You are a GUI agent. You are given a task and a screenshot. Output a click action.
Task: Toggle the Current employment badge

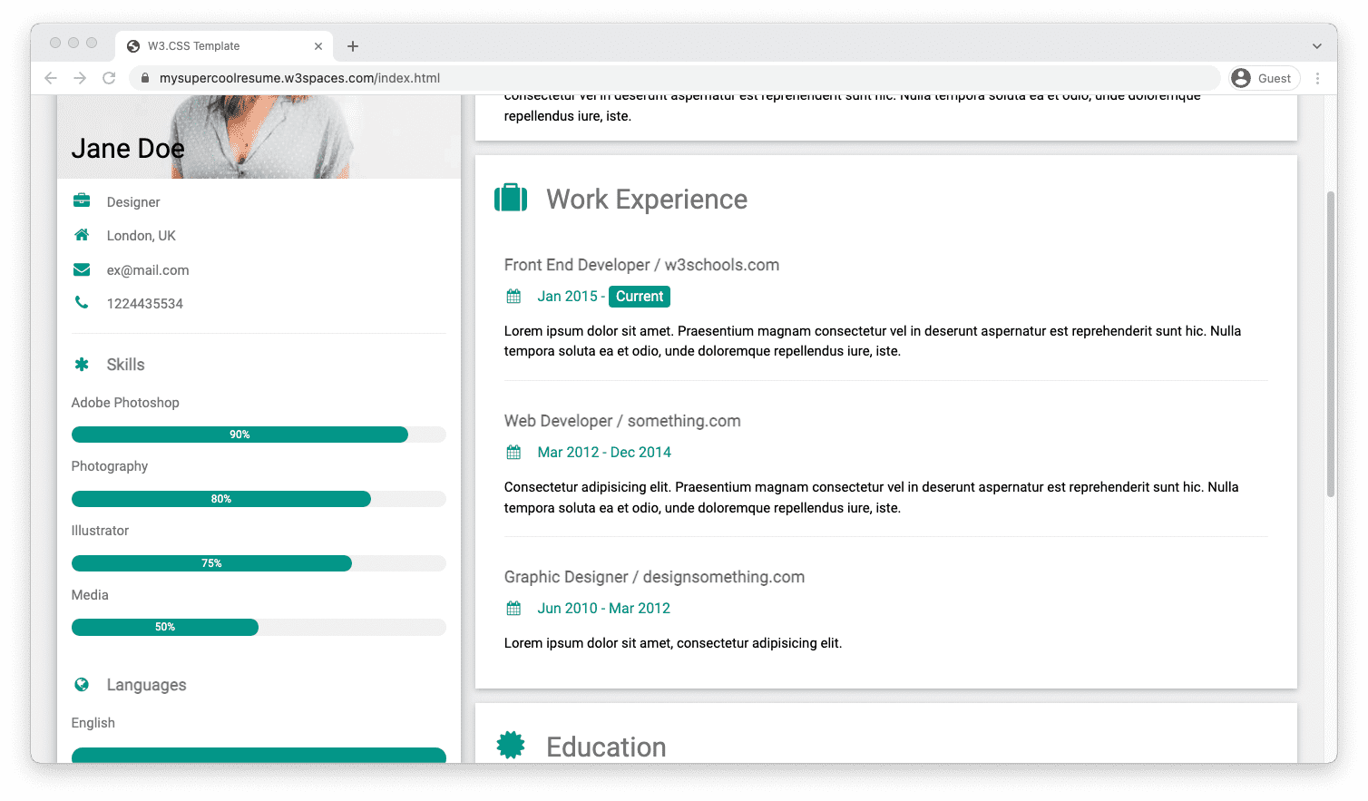[x=640, y=296]
